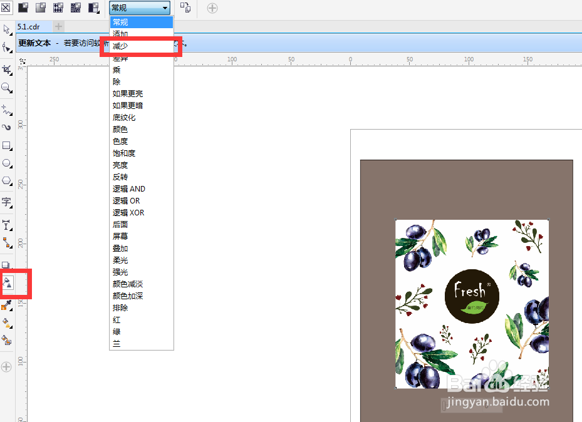The image size is (582, 422).
Task: Open the 常规 merge mode dropdown
Action: [165, 8]
